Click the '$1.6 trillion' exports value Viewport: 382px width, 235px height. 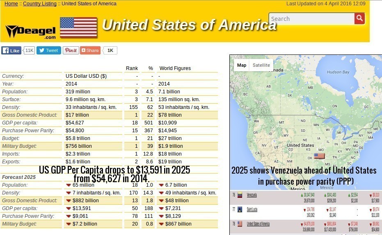[x=78, y=162]
